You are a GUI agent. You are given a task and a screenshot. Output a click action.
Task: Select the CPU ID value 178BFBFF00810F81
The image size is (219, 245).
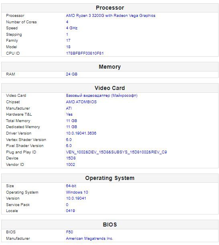point(85,53)
